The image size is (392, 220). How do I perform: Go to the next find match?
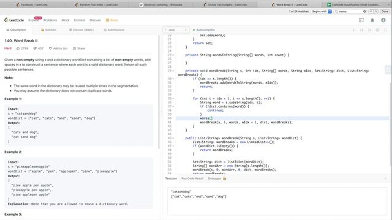pos(375,12)
